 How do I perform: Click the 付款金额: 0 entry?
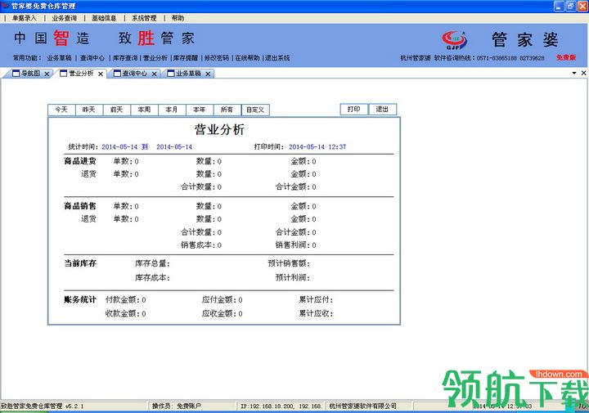[125, 299]
